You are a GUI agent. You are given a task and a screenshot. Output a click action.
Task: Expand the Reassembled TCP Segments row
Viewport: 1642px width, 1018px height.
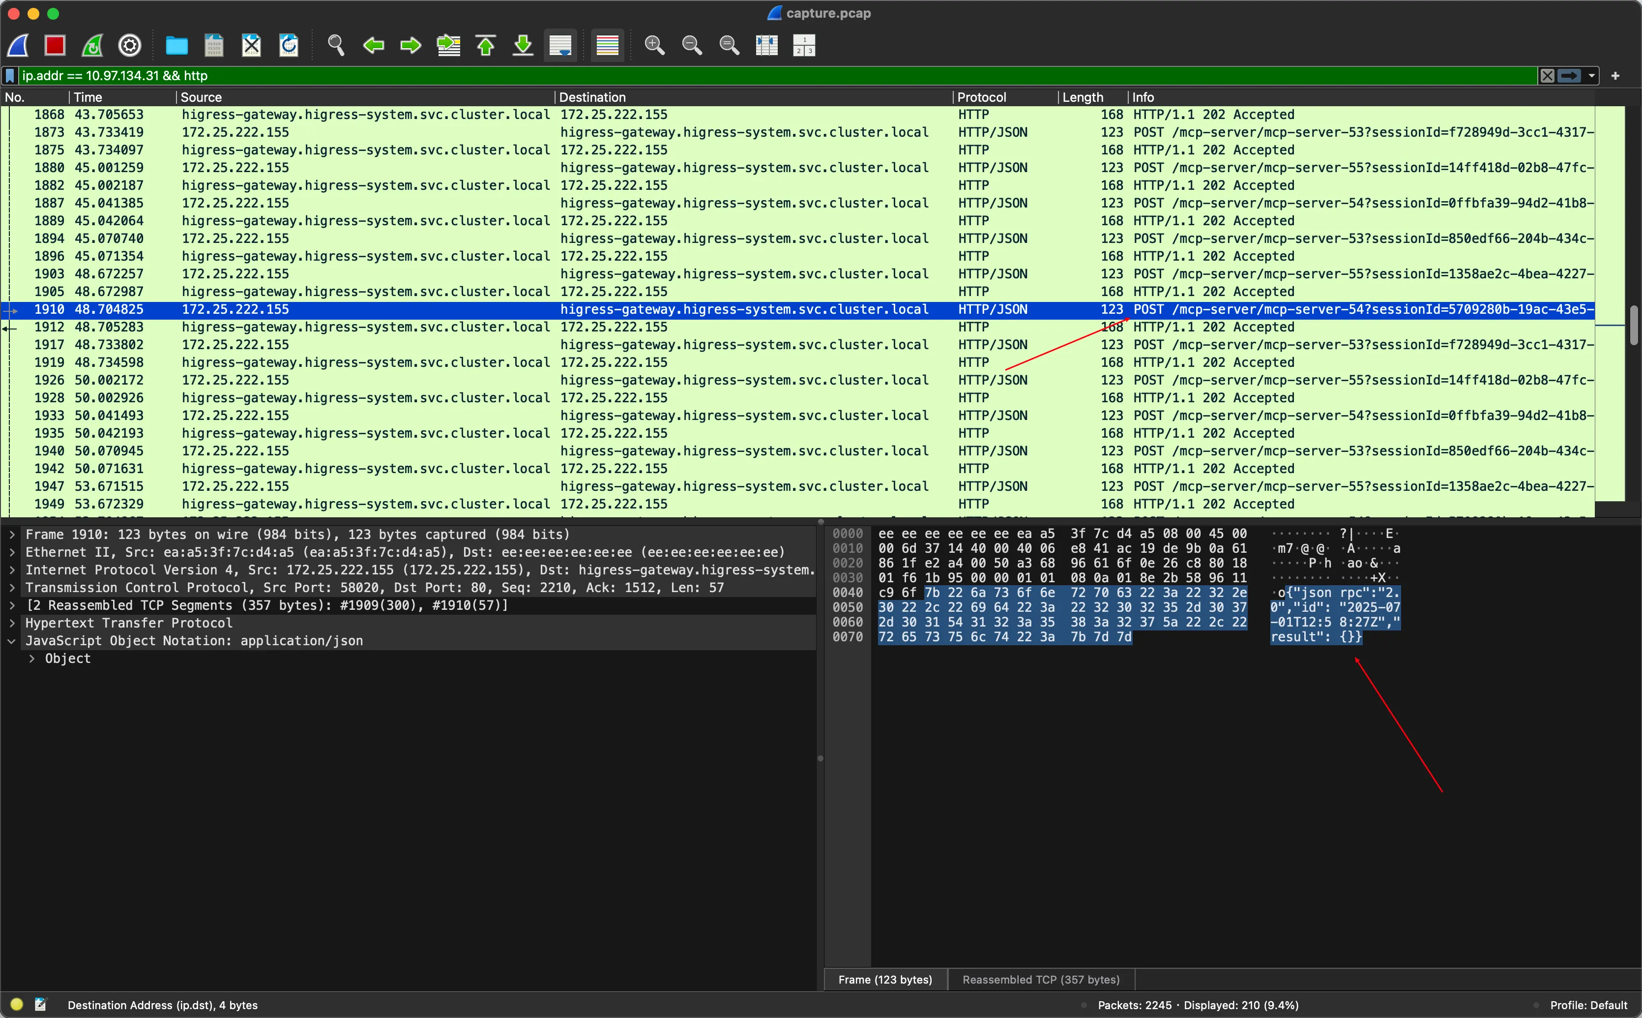click(x=12, y=605)
